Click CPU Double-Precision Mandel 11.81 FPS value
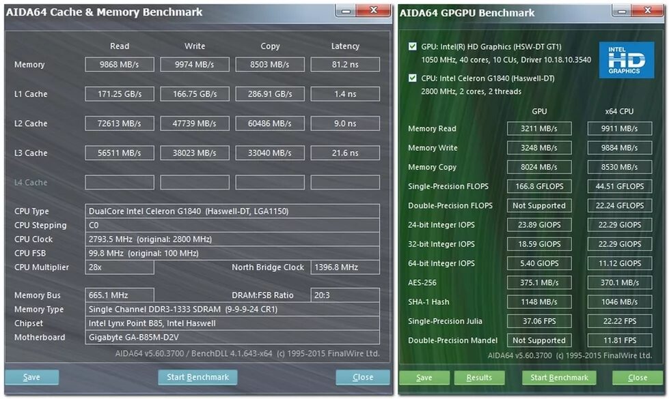669x399 pixels. click(620, 340)
